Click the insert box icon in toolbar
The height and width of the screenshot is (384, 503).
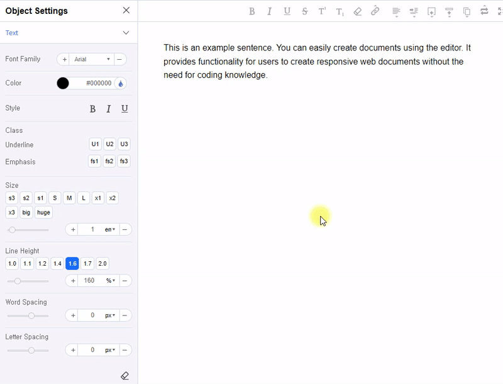click(431, 12)
